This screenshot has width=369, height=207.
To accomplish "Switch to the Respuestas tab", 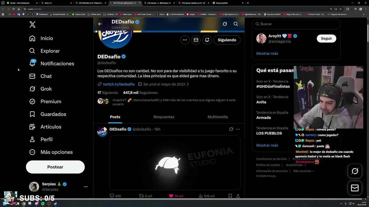I will [164, 117].
